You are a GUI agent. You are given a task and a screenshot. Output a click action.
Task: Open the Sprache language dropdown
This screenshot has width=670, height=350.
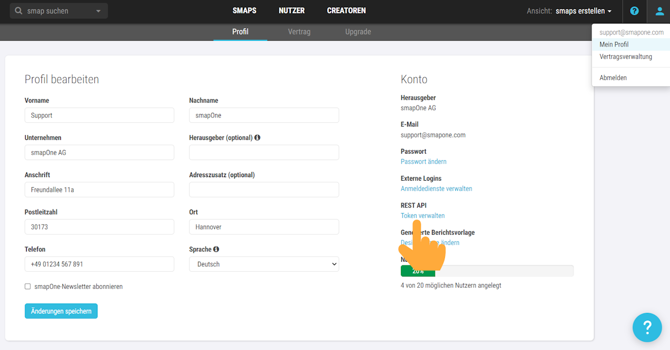264,264
